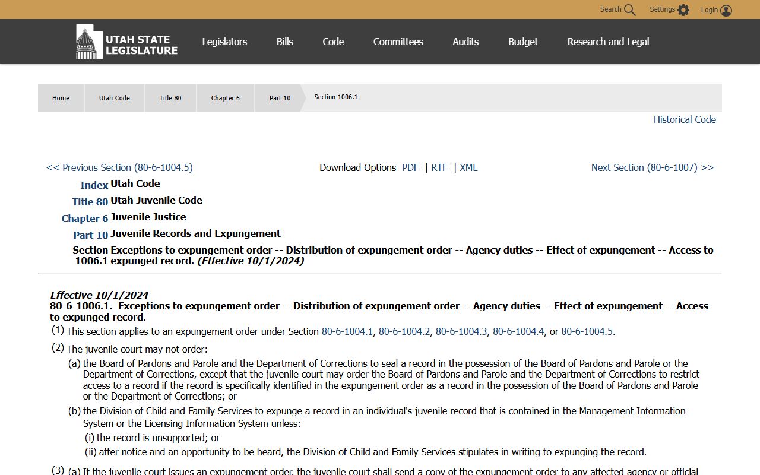Viewport: 760px width, 475px height.
Task: Open the Legislators menu
Action: tap(224, 42)
